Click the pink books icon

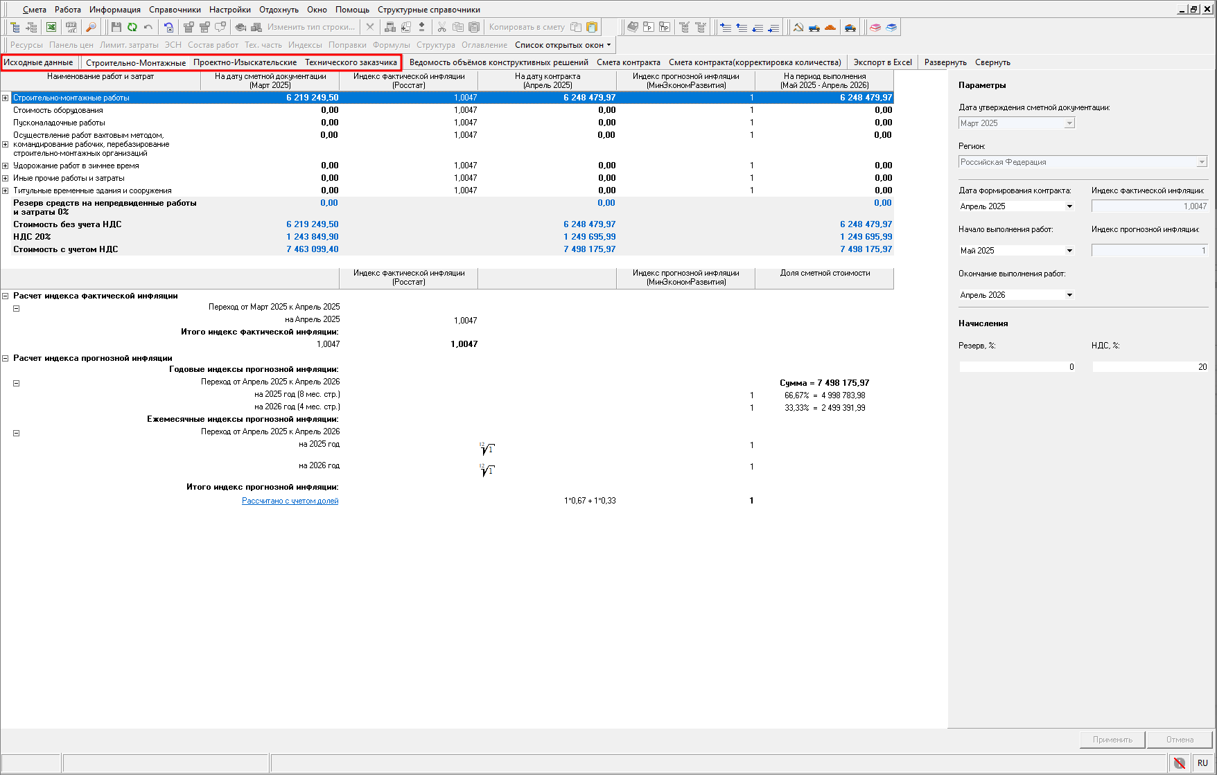click(x=875, y=27)
